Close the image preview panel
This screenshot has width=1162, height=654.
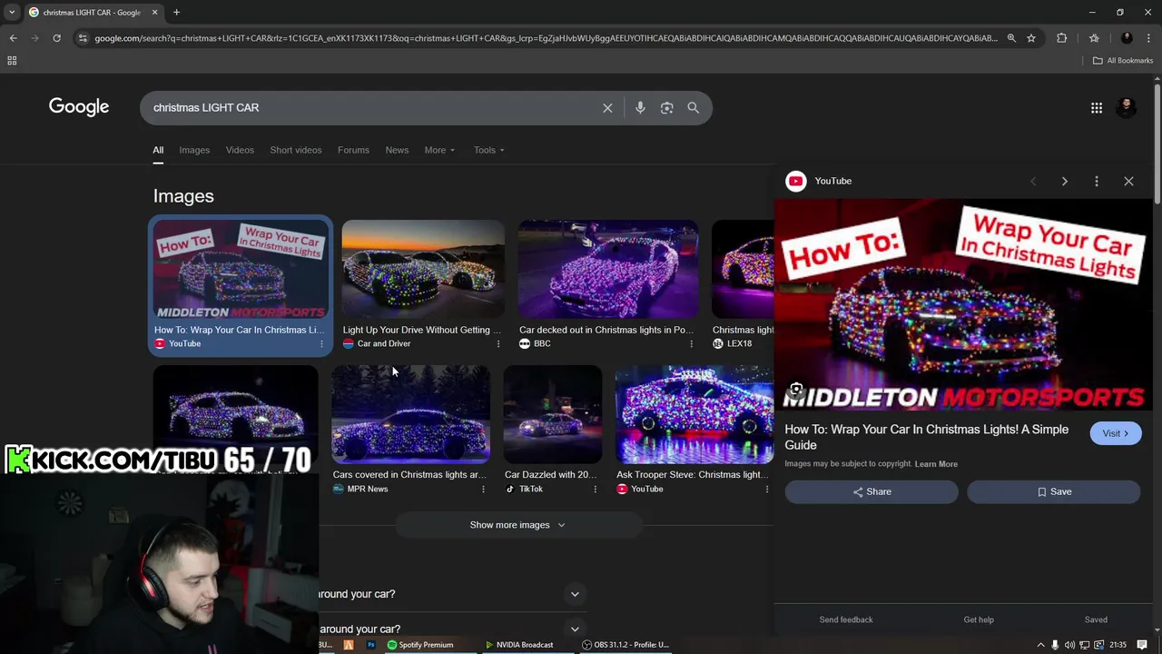pos(1128,182)
